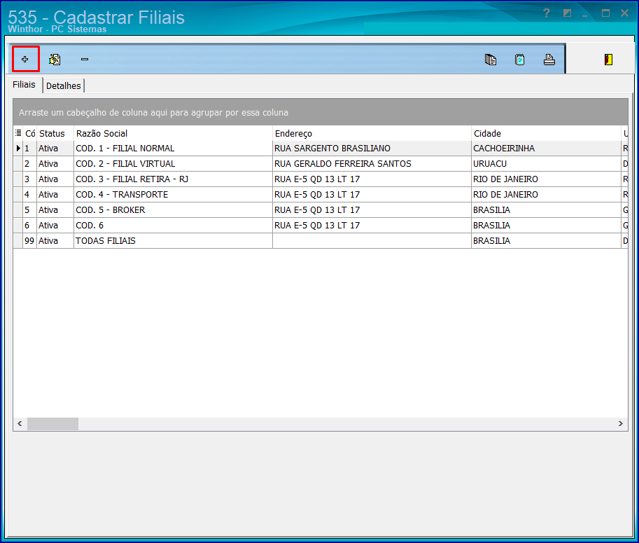Click the minus icon to delete the filial
639x543 pixels.
pos(85,60)
